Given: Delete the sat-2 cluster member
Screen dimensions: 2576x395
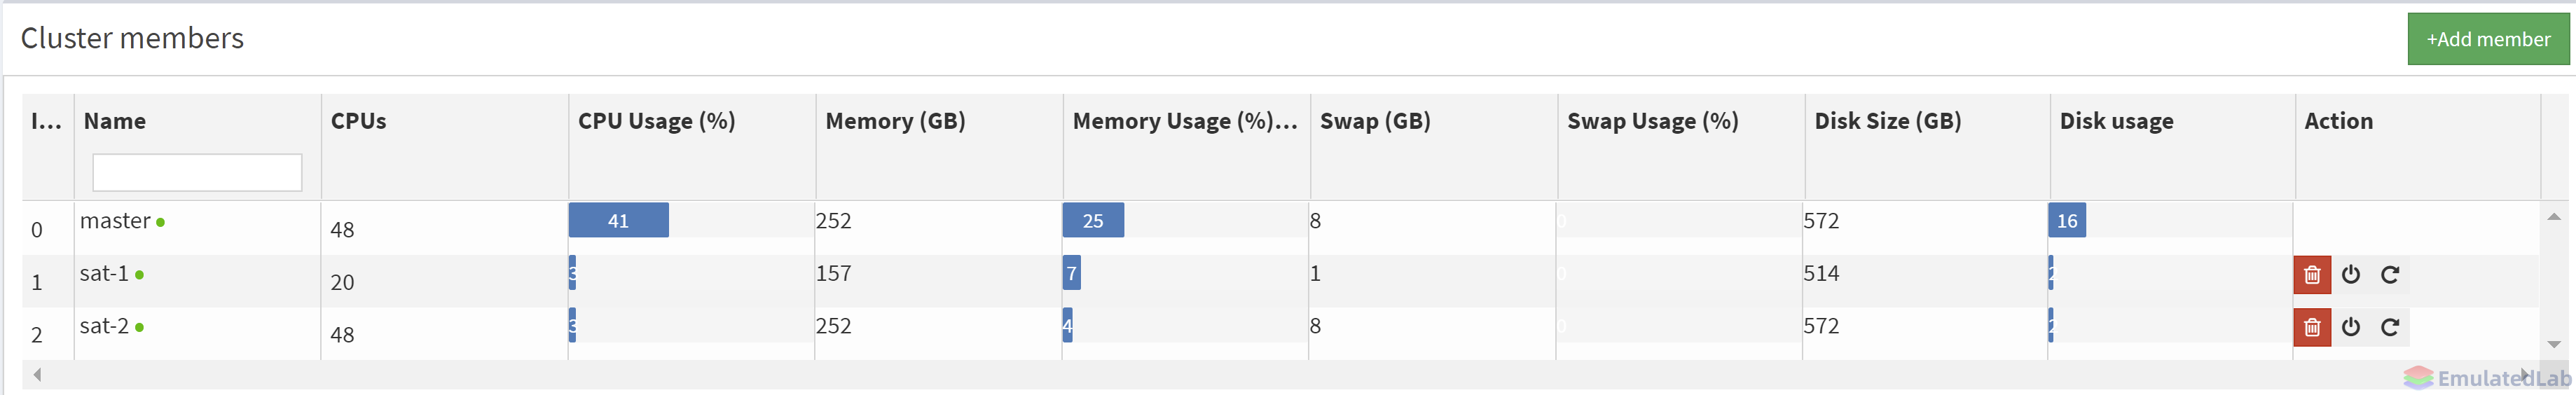Looking at the screenshot, I should 2311,327.
